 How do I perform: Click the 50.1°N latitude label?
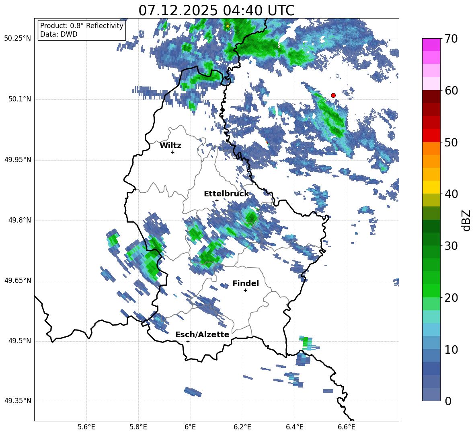20,99
